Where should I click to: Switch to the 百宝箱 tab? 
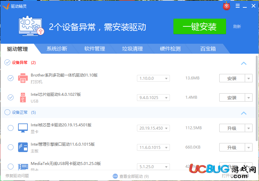[x=208, y=49]
